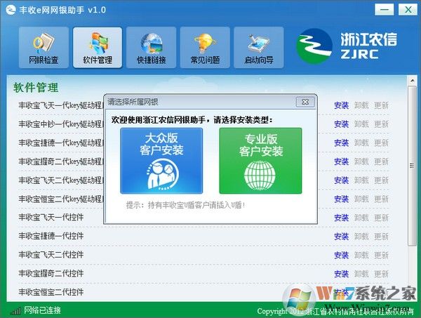
Task: Uninstall 丰收宝飞天二代key驱动程序
Action: tap(361, 180)
